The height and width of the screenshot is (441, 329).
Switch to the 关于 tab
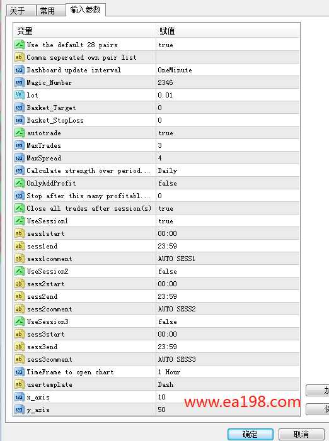tap(21, 11)
